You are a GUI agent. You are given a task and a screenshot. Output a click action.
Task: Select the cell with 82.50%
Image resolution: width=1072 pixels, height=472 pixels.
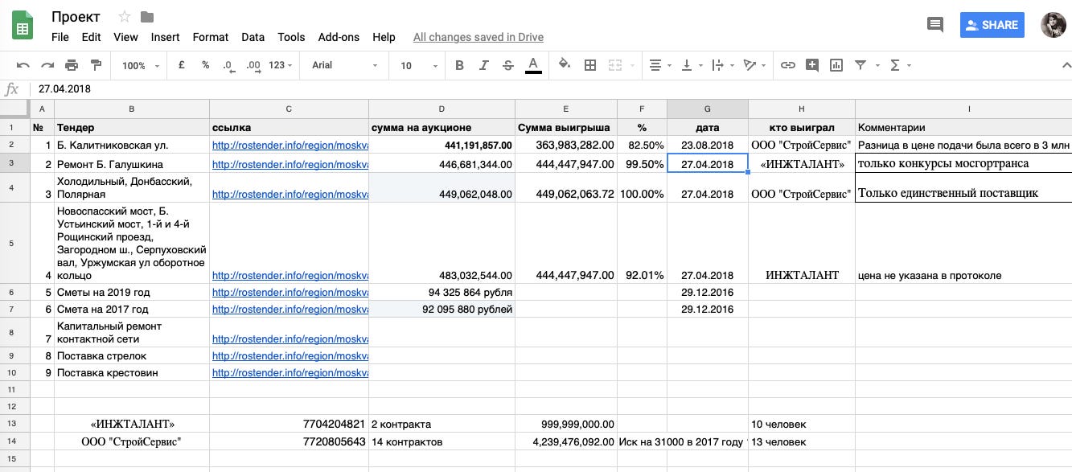[x=642, y=145]
